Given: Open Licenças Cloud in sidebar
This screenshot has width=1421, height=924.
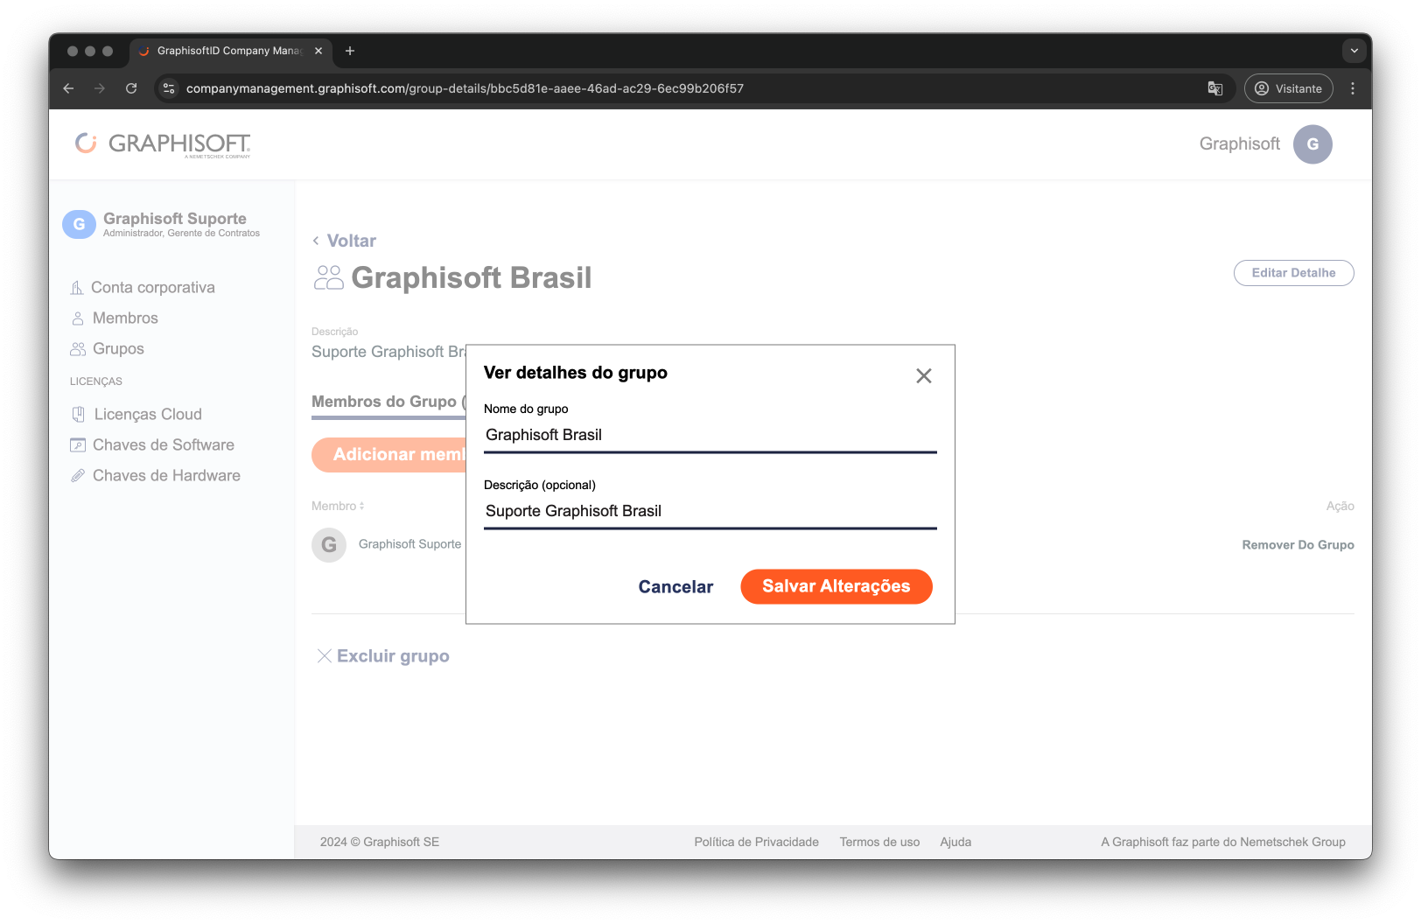Looking at the screenshot, I should (x=148, y=415).
